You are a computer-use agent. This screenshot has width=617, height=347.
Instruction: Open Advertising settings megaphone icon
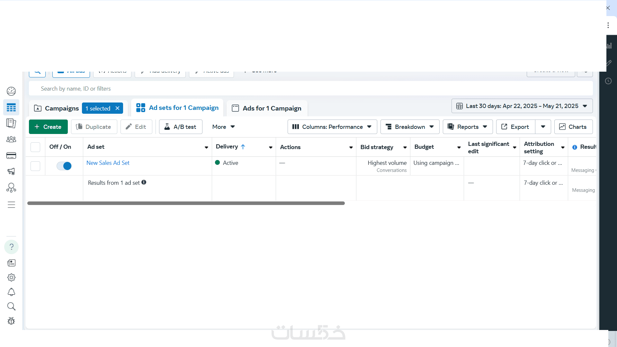[11, 172]
